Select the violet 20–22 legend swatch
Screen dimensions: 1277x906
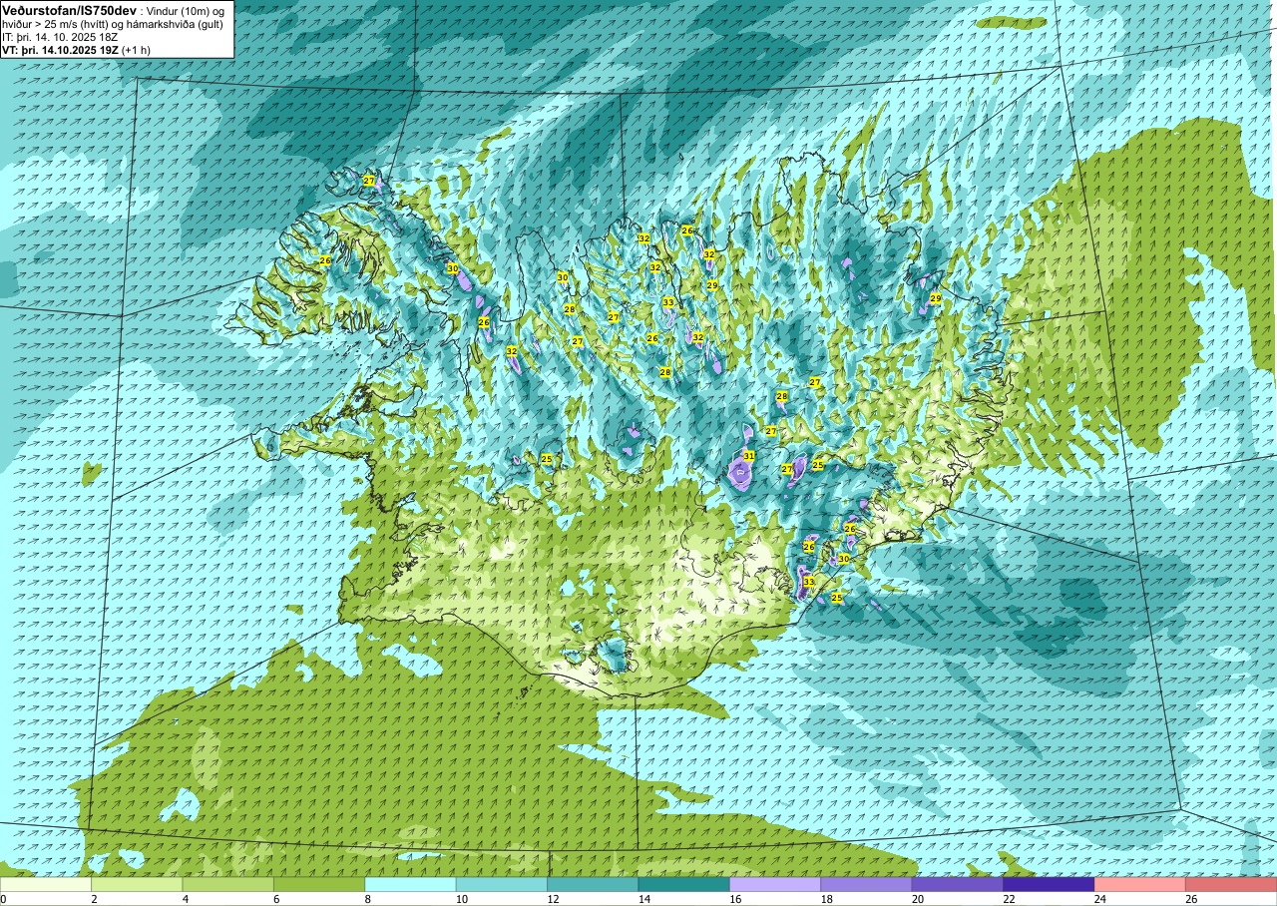pos(957,884)
